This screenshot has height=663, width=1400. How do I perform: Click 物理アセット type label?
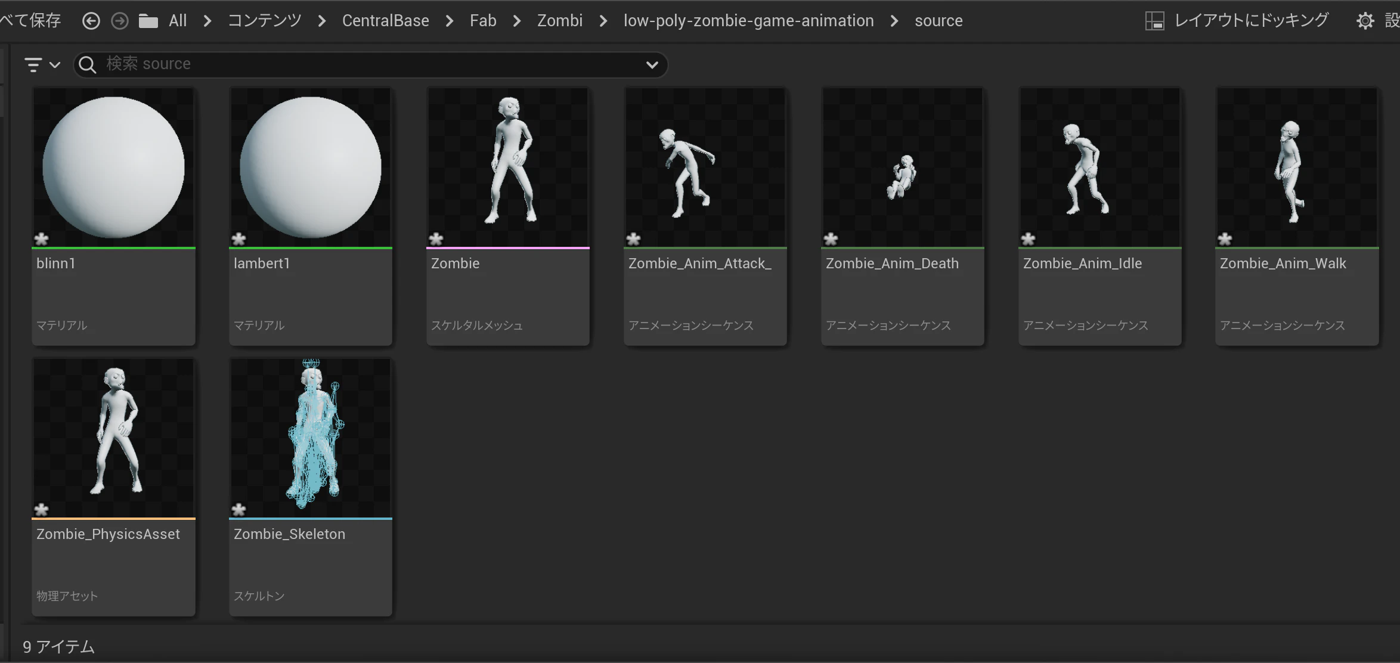(x=67, y=596)
